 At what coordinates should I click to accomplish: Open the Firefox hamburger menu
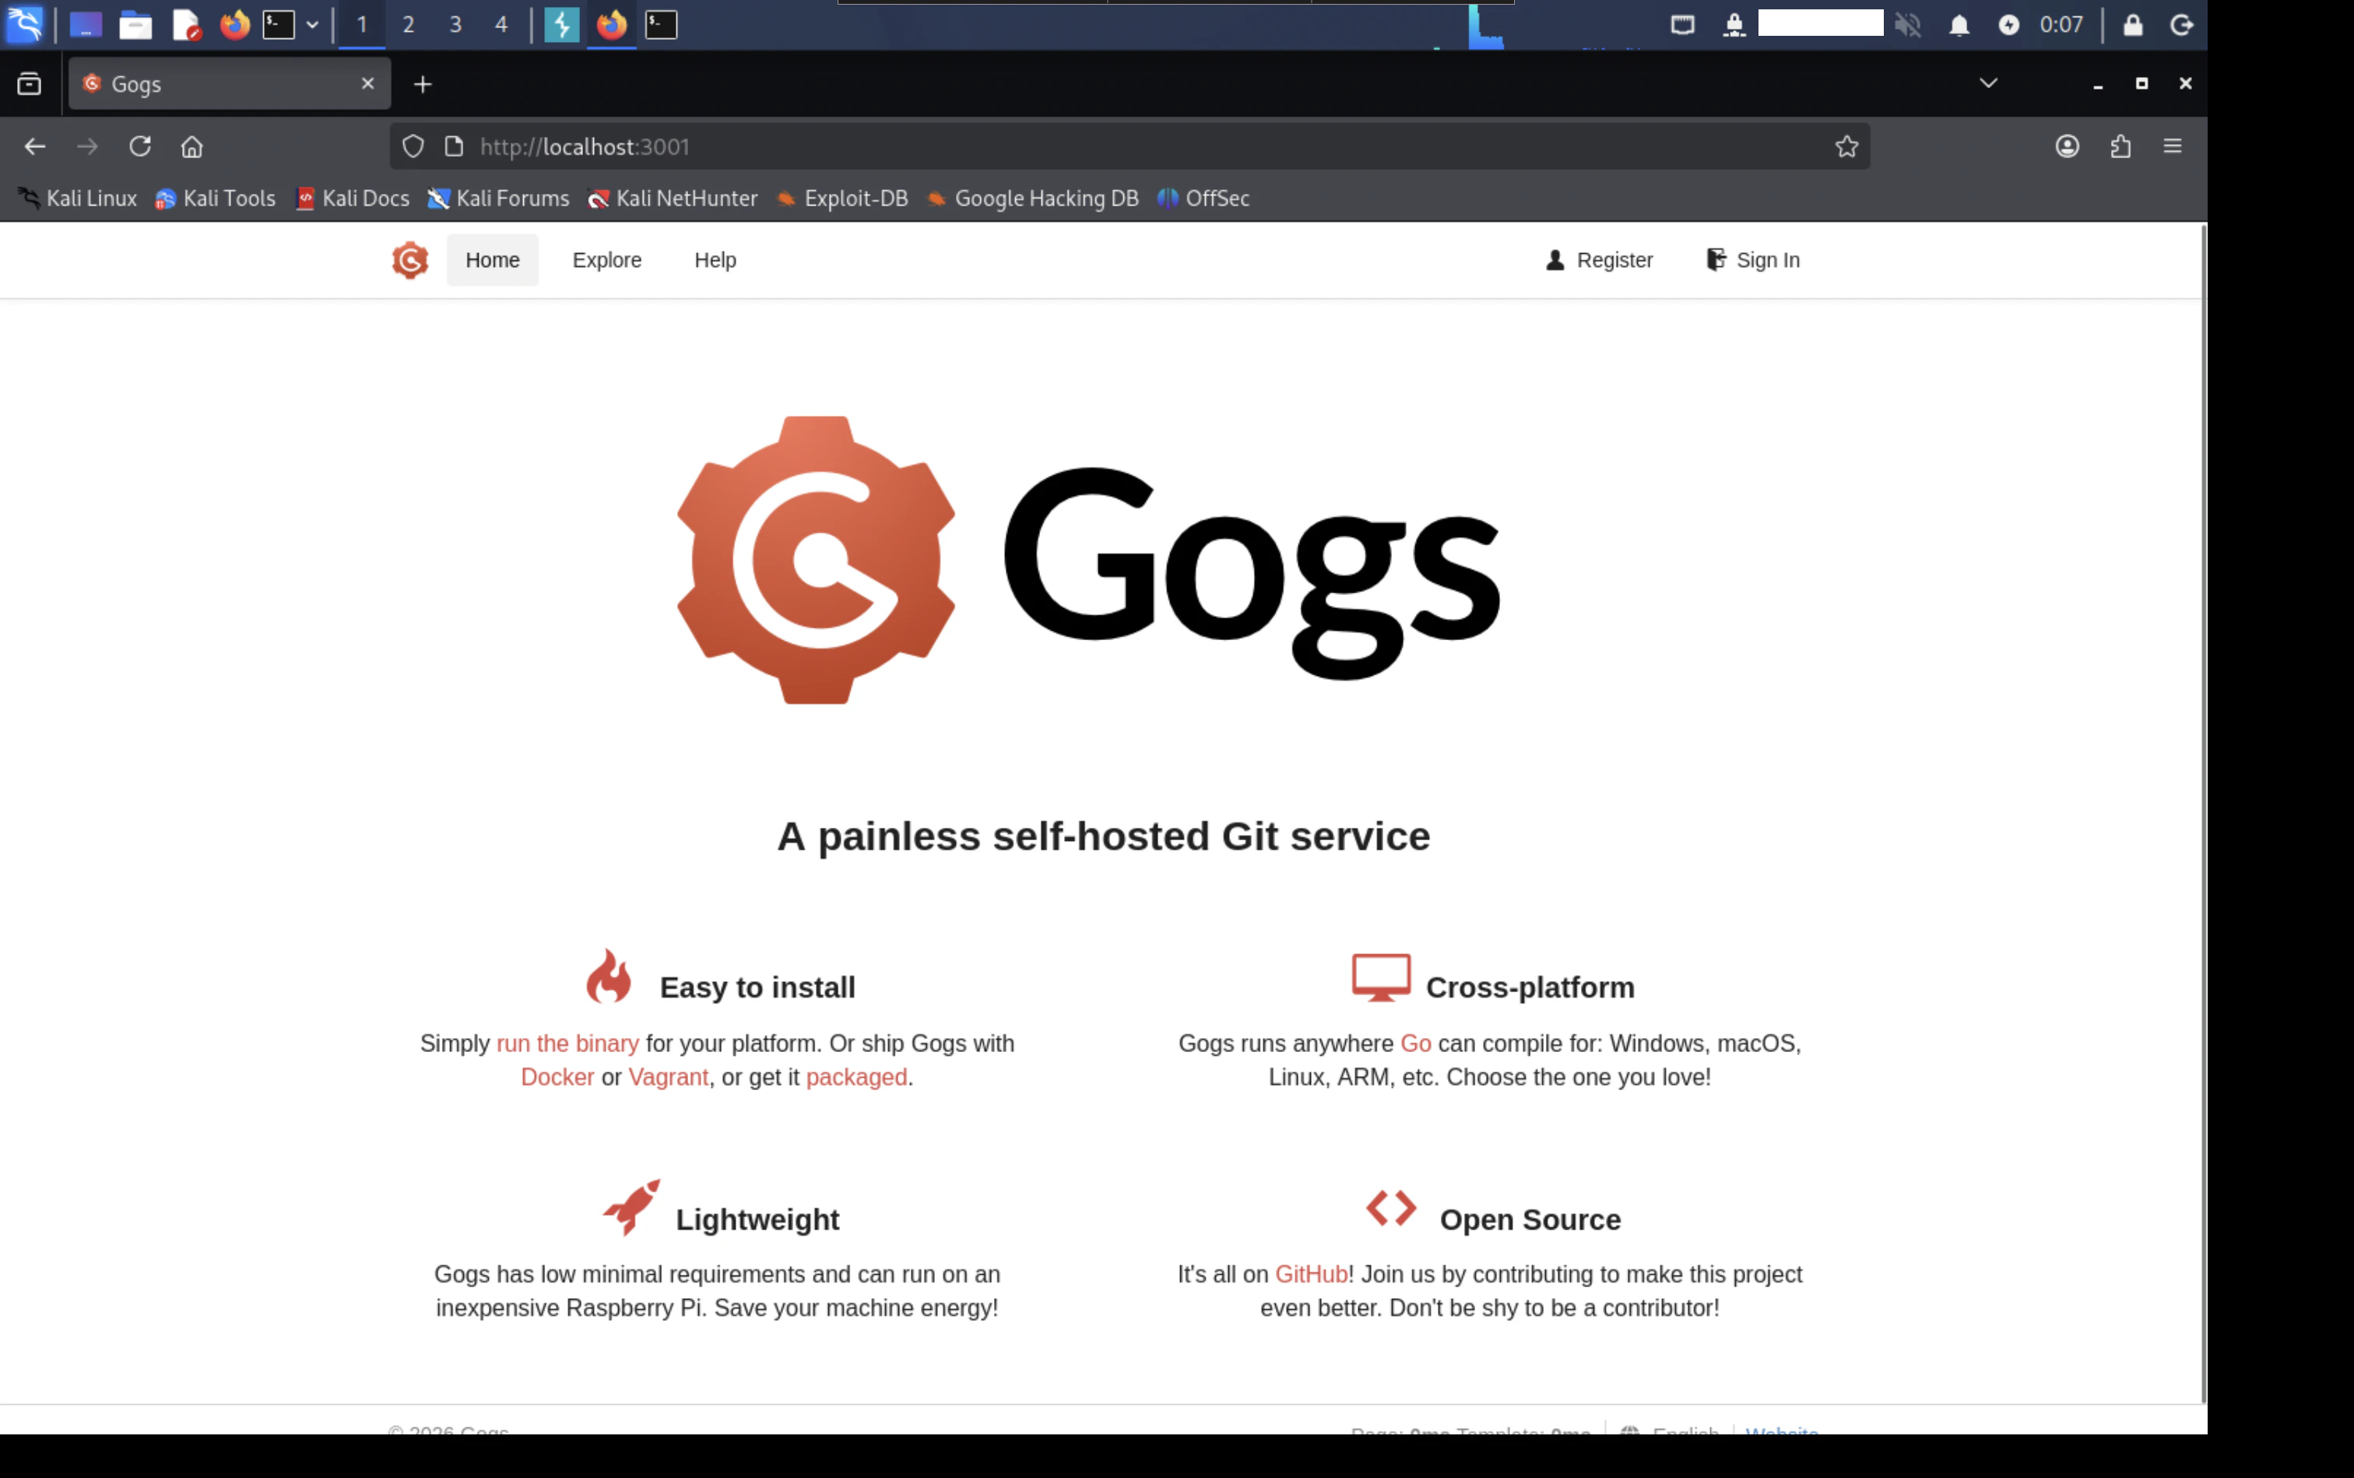pyautogui.click(x=2173, y=146)
